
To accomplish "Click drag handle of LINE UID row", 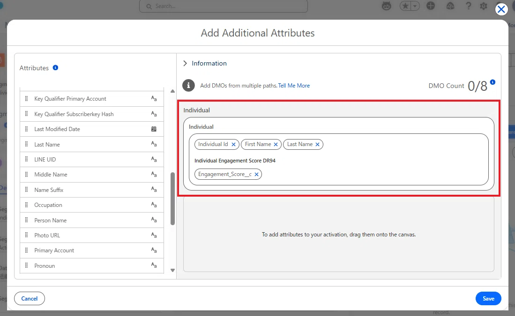I will (x=27, y=159).
